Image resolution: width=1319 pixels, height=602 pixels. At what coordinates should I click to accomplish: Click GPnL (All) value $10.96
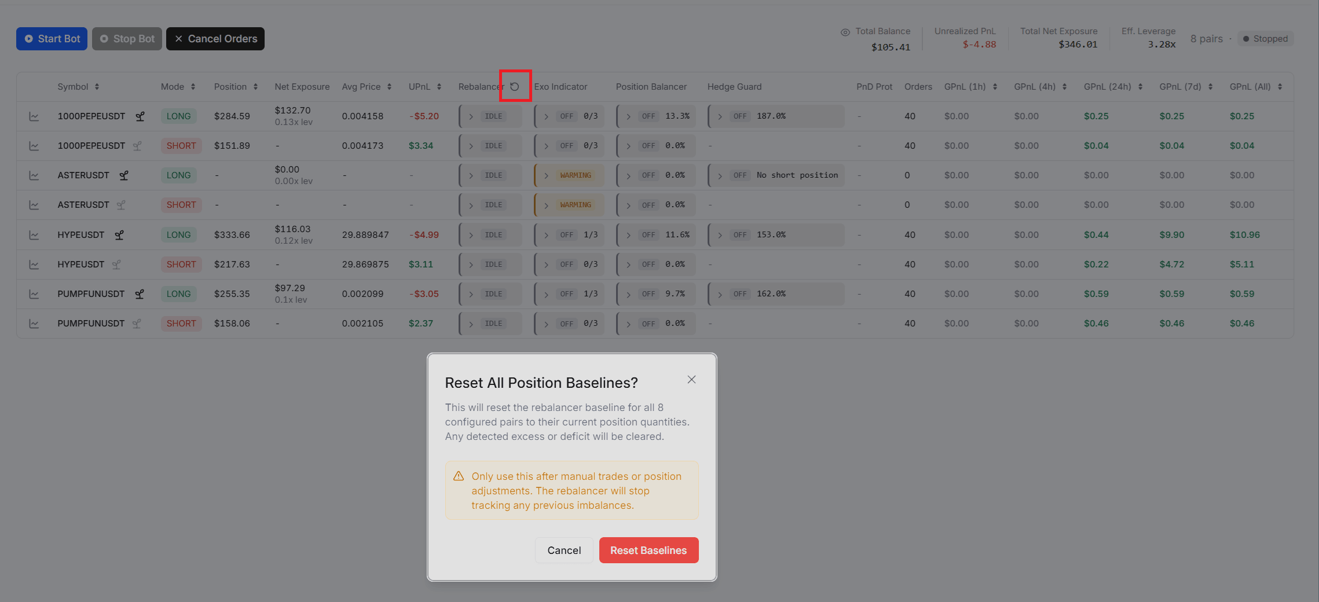pyautogui.click(x=1245, y=235)
